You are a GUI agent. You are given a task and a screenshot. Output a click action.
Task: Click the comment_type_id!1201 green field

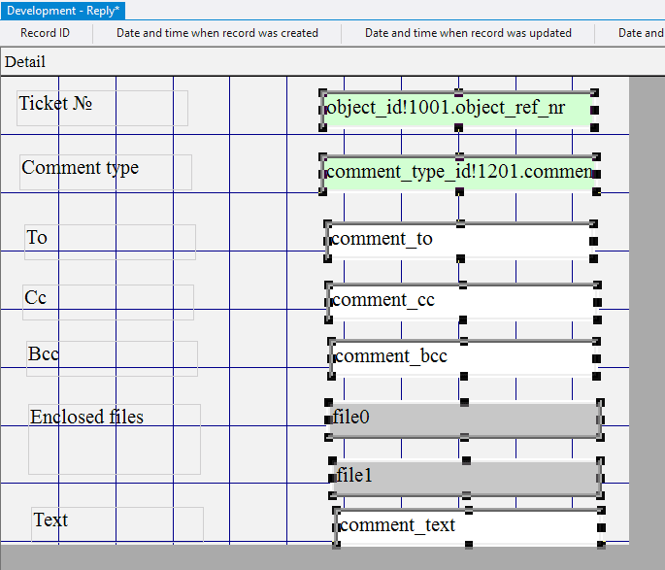tap(458, 172)
